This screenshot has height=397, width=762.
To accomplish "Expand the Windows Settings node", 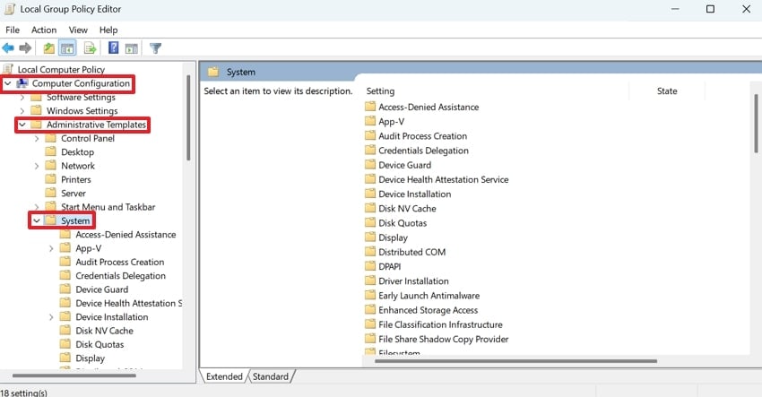I will coord(22,111).
